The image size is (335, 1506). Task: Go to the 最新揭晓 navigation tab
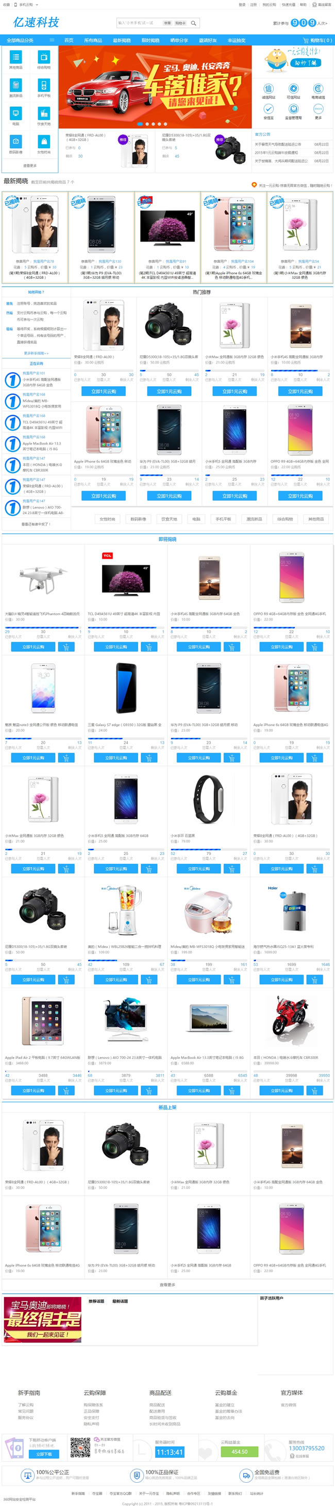(x=122, y=40)
